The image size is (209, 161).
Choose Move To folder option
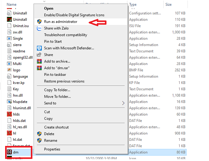coord(81,96)
